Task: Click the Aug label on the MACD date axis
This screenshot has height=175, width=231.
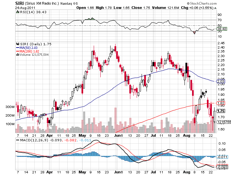Action: (x=186, y=172)
